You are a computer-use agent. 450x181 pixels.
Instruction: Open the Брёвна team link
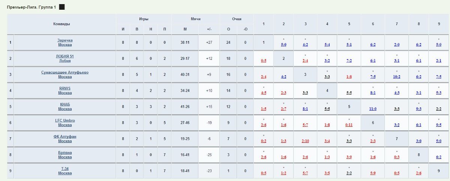65,153
